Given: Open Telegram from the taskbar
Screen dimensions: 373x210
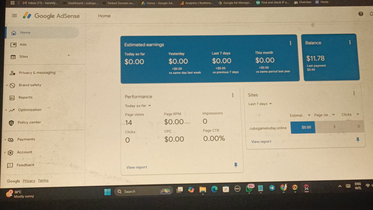Looking at the screenshot, I should point(272,188).
